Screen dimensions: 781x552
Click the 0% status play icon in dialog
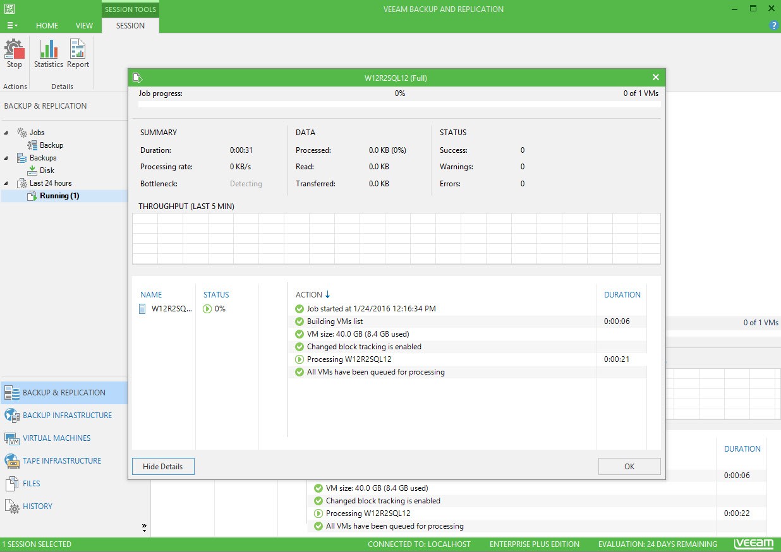[207, 309]
